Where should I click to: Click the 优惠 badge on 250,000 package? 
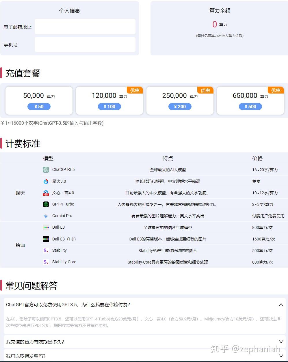pos(205,90)
